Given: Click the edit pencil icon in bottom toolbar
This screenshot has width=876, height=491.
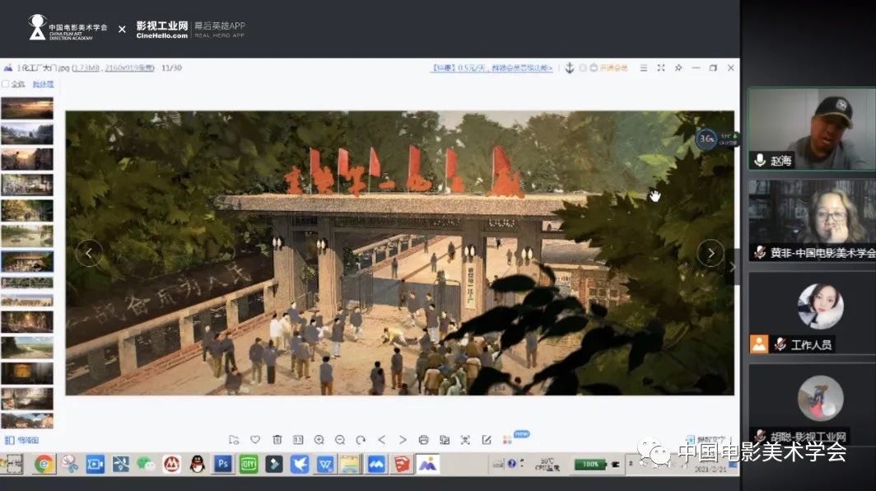Looking at the screenshot, I should tap(487, 440).
